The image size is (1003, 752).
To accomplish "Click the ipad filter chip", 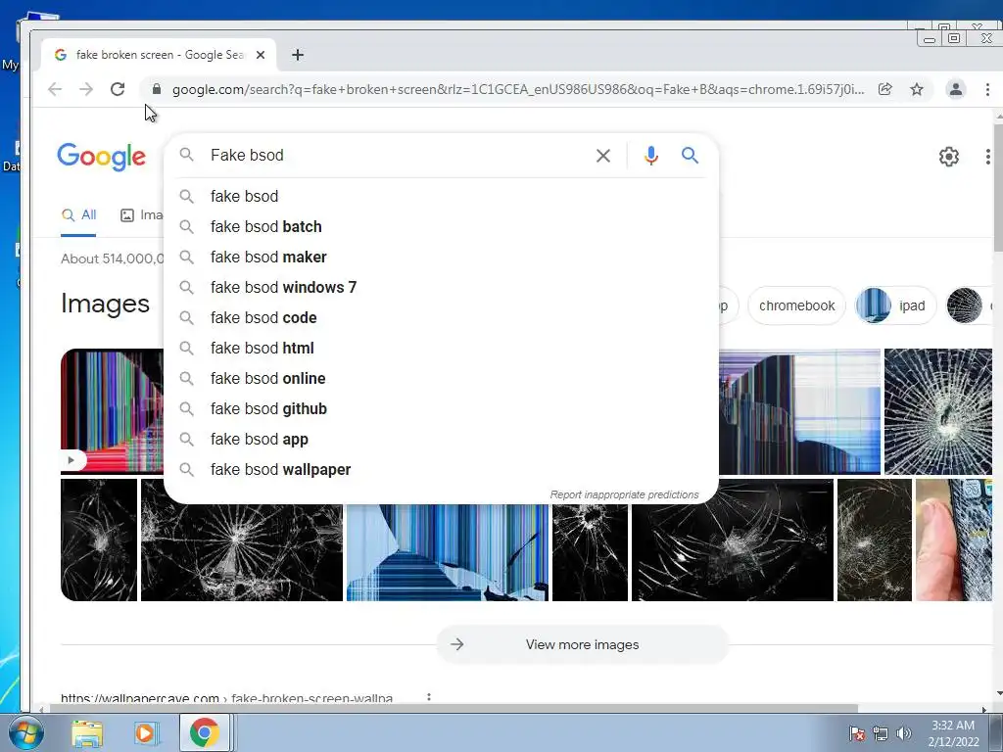I will pyautogui.click(x=894, y=305).
